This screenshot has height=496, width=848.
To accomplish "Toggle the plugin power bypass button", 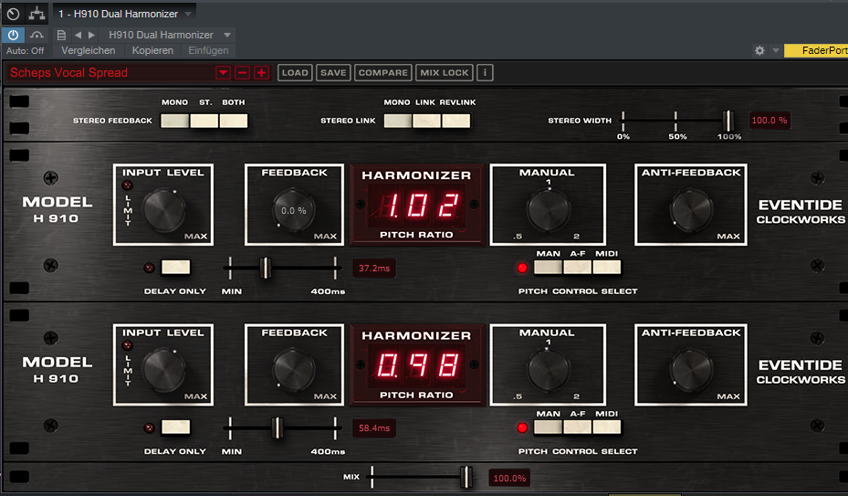I will (13, 36).
